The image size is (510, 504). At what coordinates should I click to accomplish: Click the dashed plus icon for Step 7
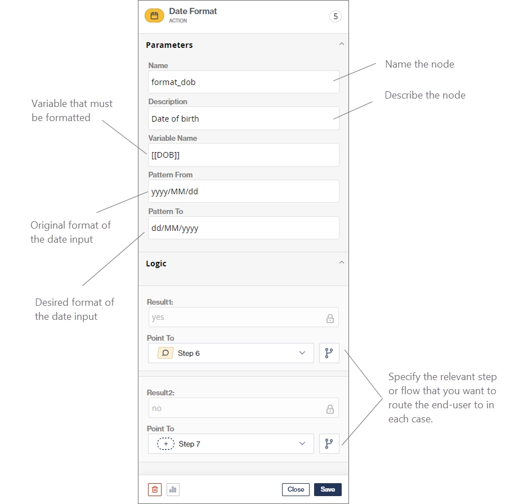165,444
